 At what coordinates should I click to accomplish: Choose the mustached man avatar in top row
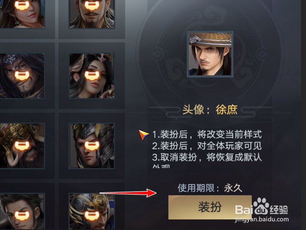click(x=92, y=14)
